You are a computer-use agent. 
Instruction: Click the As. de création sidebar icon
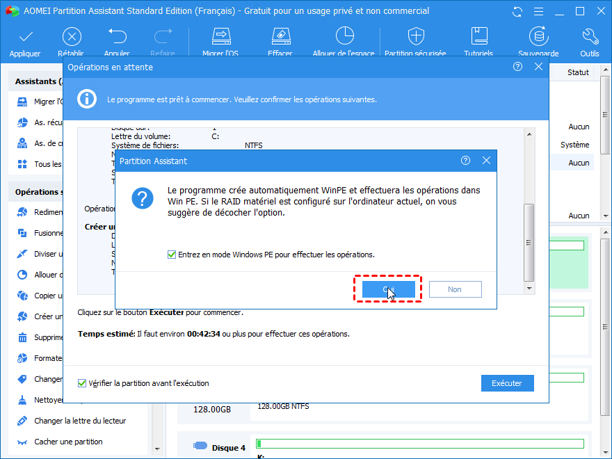click(22, 143)
